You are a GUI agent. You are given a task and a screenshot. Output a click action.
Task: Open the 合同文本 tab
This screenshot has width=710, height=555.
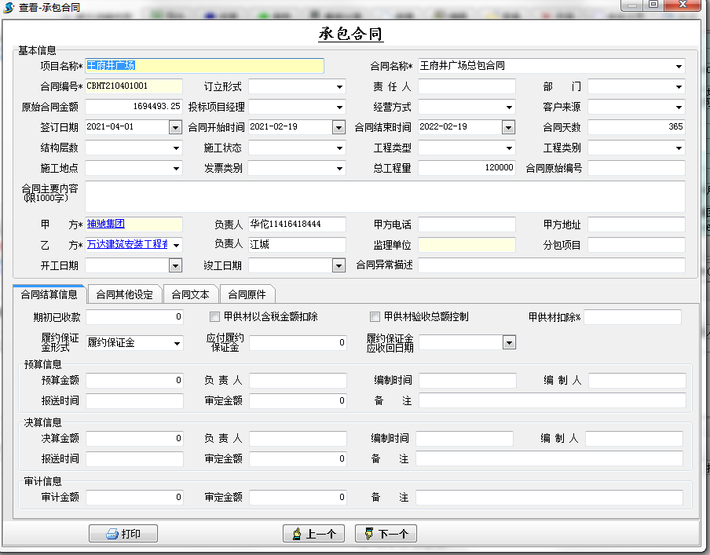pyautogui.click(x=191, y=295)
